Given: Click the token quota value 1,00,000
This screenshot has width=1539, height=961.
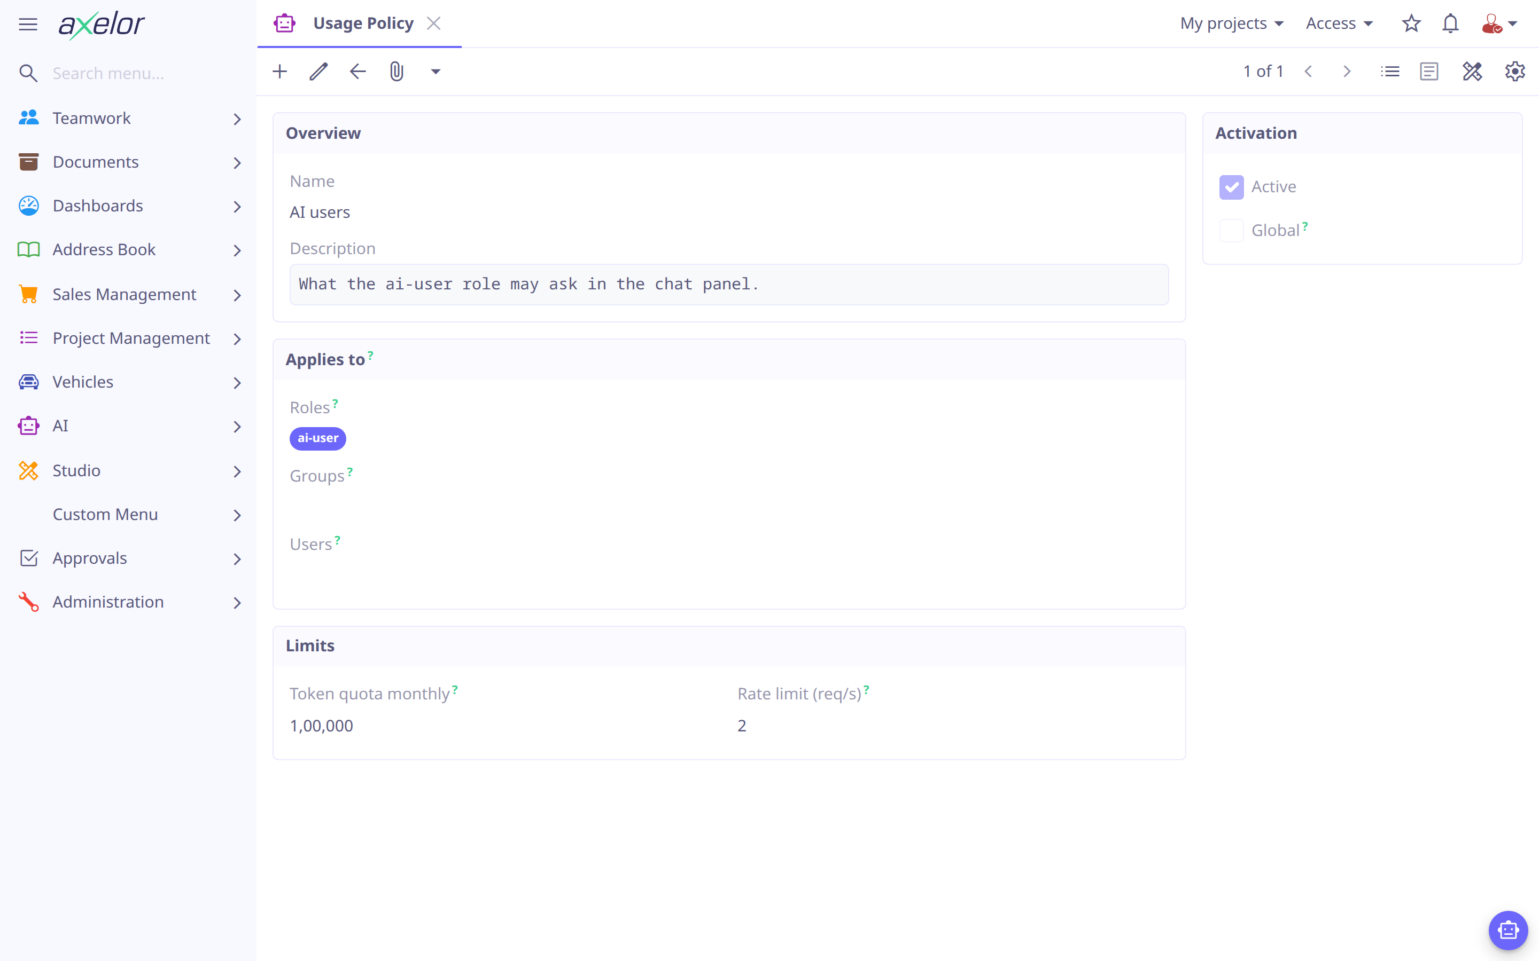Looking at the screenshot, I should coord(321,726).
